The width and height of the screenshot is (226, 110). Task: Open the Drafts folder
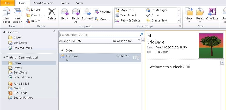(15, 68)
